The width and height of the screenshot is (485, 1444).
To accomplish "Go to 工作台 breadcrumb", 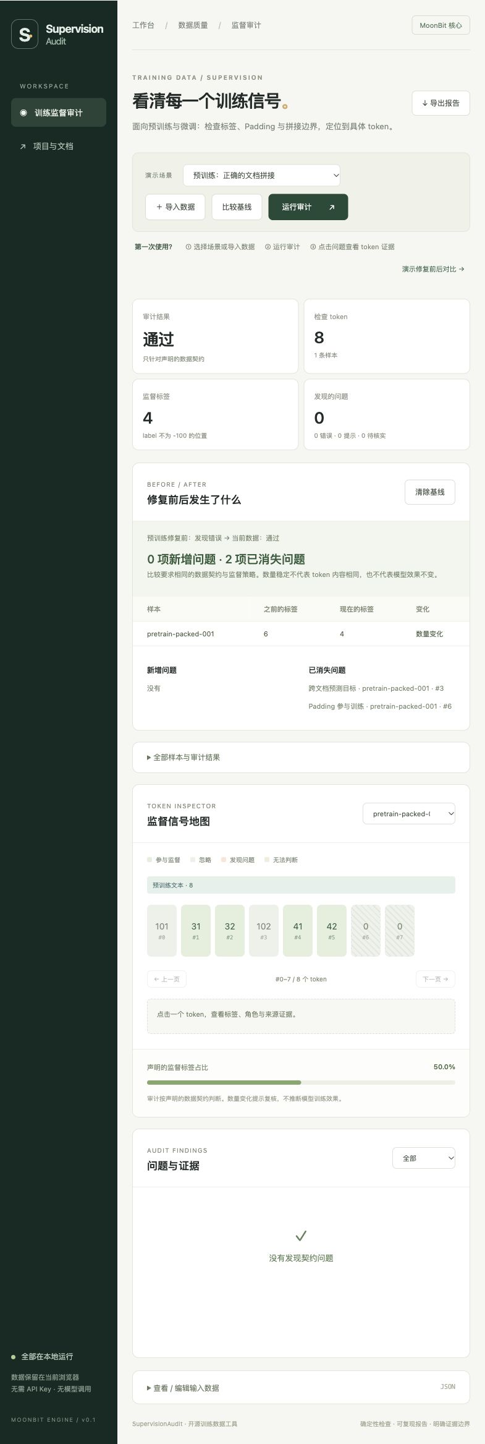I will click(143, 25).
